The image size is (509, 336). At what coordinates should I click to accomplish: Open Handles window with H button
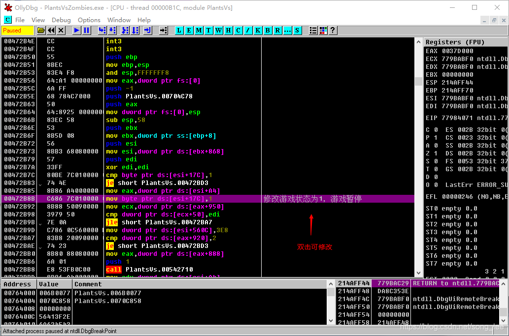(x=228, y=31)
